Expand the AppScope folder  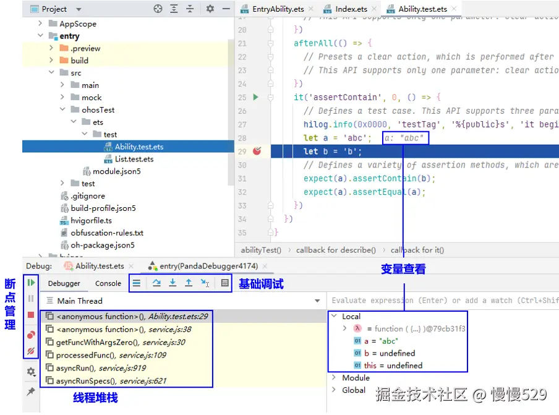tap(40, 24)
